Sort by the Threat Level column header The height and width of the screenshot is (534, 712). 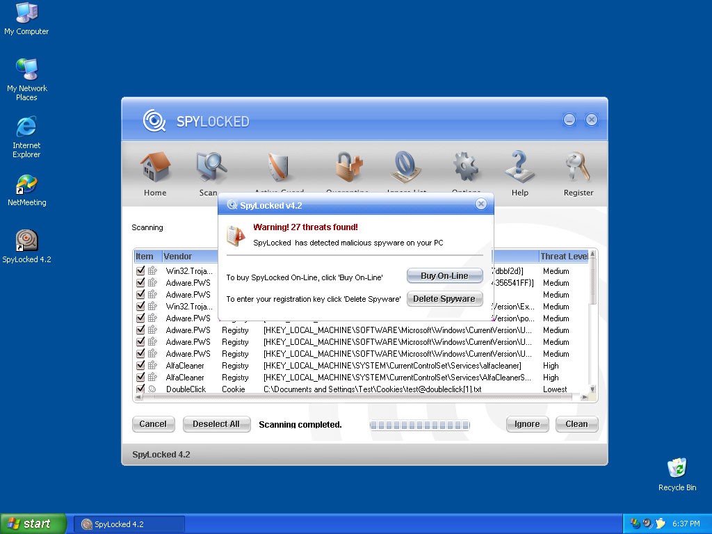[563, 257]
